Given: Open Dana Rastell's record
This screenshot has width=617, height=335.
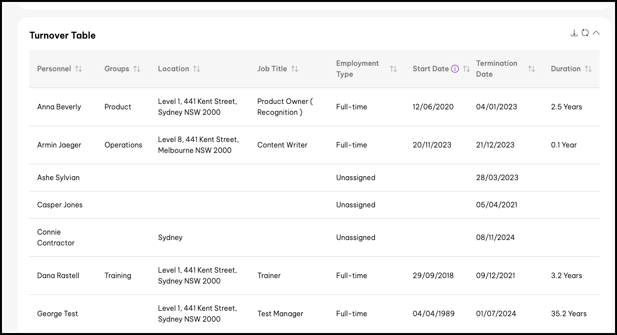Looking at the screenshot, I should pyautogui.click(x=58, y=276).
